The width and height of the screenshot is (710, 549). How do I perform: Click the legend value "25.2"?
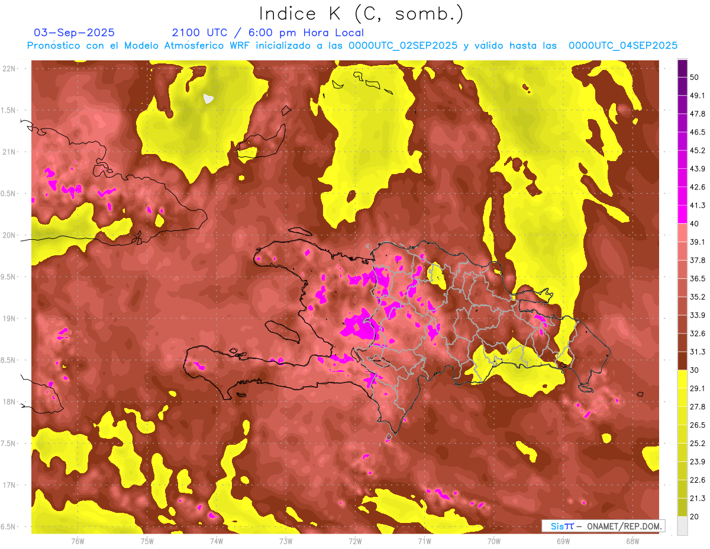696,444
